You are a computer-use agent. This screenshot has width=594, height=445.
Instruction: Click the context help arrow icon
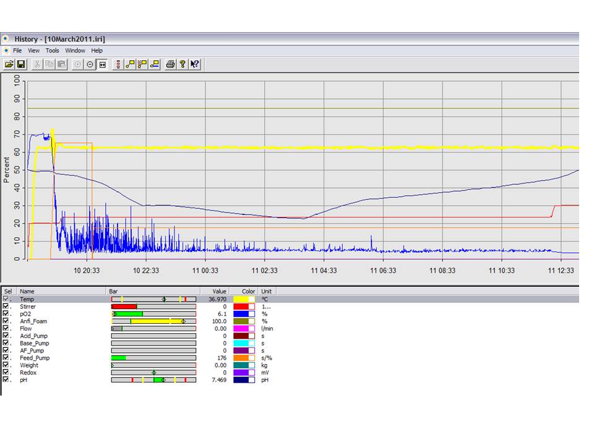pyautogui.click(x=195, y=64)
